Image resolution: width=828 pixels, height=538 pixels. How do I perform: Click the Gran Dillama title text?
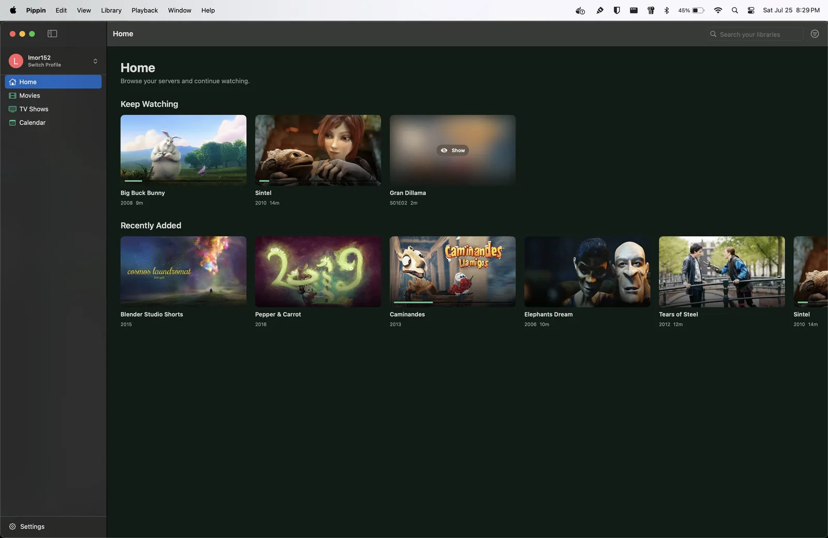(x=408, y=193)
